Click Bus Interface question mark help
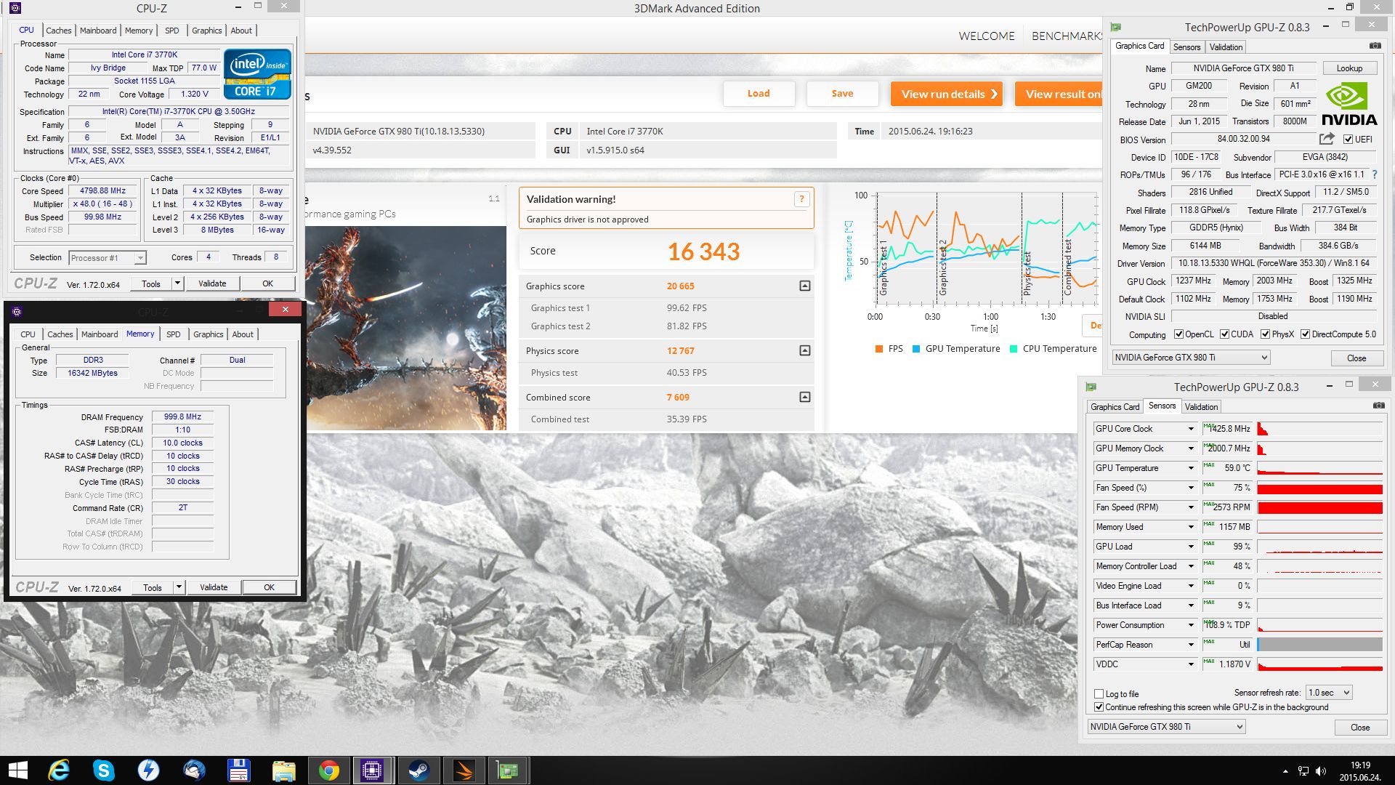Screen dimensions: 1395x785 (1375, 174)
